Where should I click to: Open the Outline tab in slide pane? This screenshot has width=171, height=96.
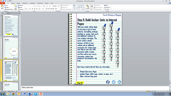(x=8, y=13)
